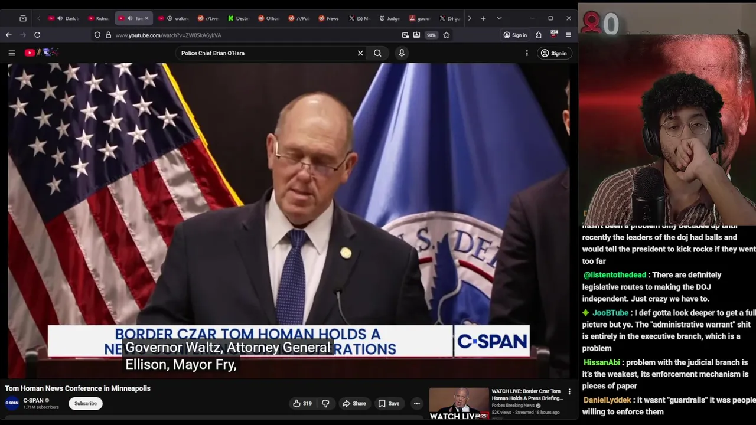Viewport: 756px width, 425px height.
Task: Open Firefox View tab overview icon
Action: [x=23, y=18]
